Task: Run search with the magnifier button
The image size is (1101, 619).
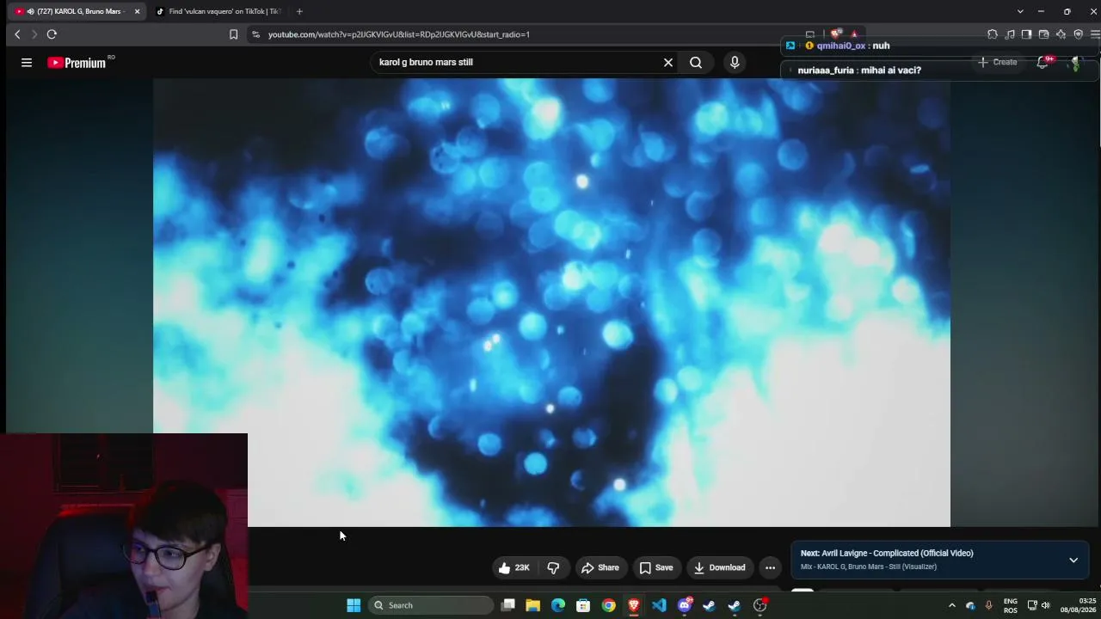Action: 696,62
